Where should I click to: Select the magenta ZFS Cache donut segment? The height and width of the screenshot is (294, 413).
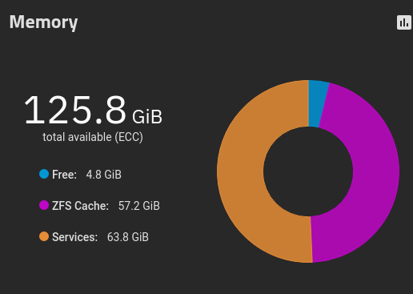pos(375,171)
